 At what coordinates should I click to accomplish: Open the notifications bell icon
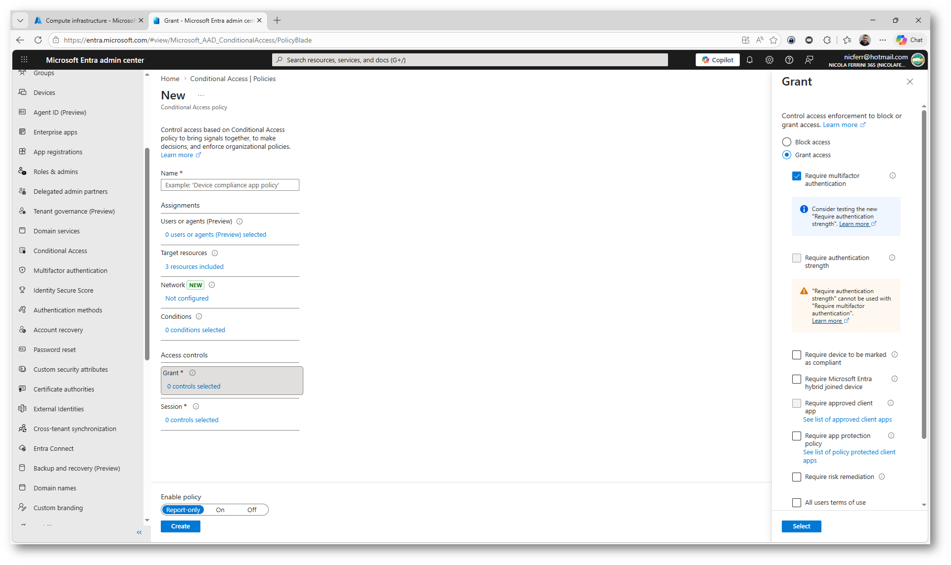click(750, 60)
